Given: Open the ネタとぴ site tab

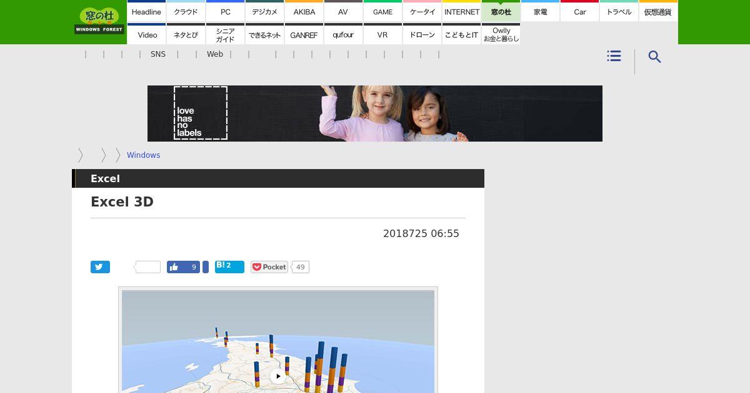Looking at the screenshot, I should [186, 34].
